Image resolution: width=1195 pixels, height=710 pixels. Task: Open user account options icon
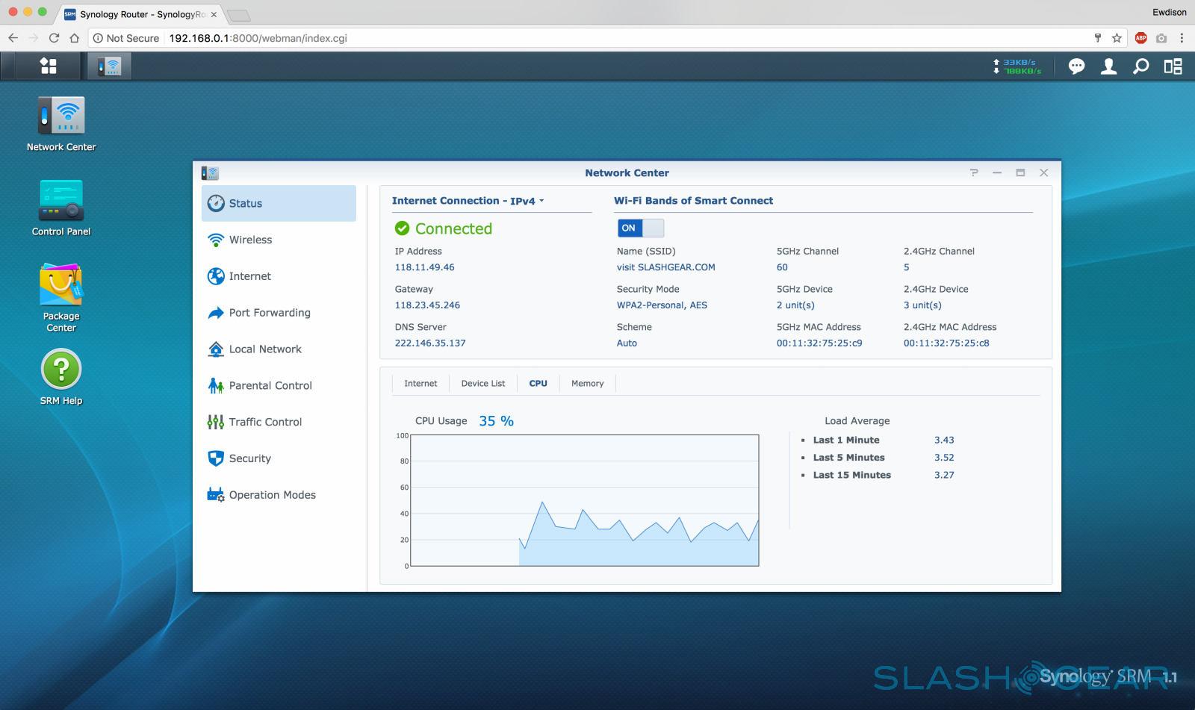click(x=1109, y=66)
